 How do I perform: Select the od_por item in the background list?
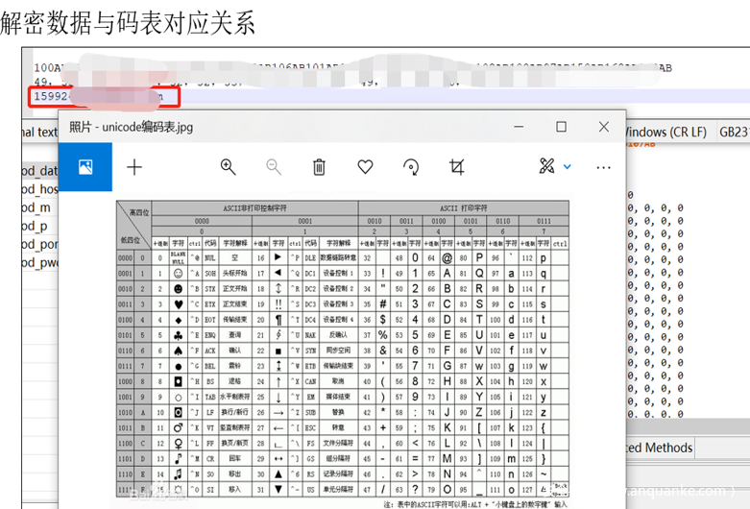click(x=39, y=244)
